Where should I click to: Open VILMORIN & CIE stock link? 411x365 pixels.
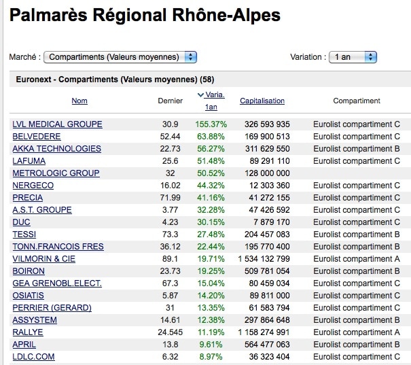[x=43, y=259]
